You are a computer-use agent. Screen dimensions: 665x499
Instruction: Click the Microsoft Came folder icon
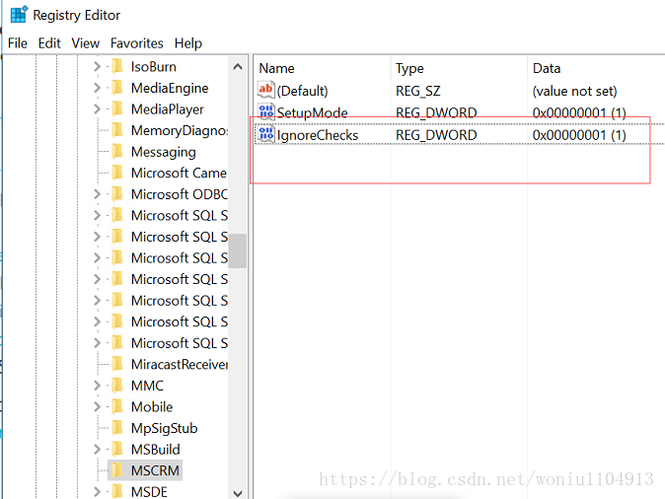click(117, 173)
